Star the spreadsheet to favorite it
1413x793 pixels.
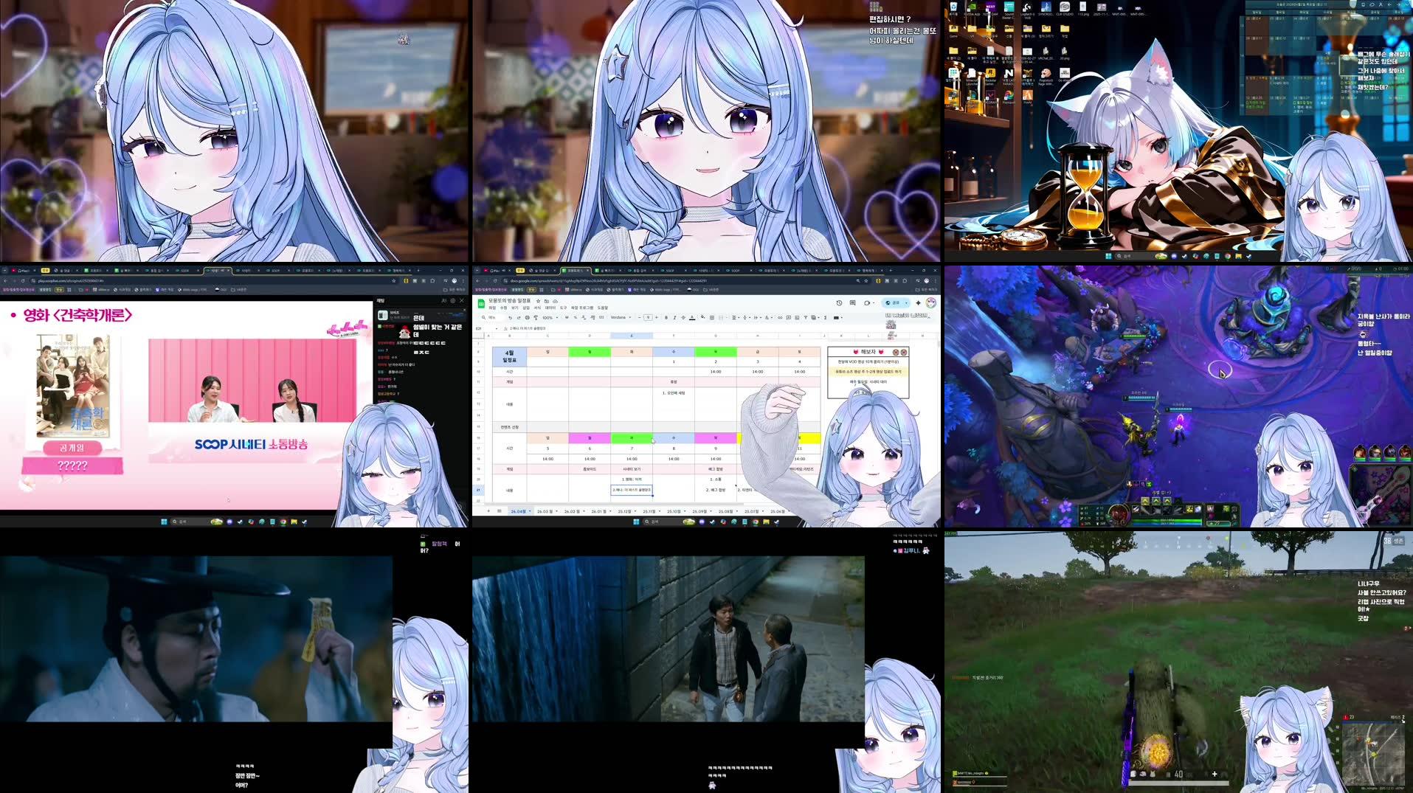[538, 302]
